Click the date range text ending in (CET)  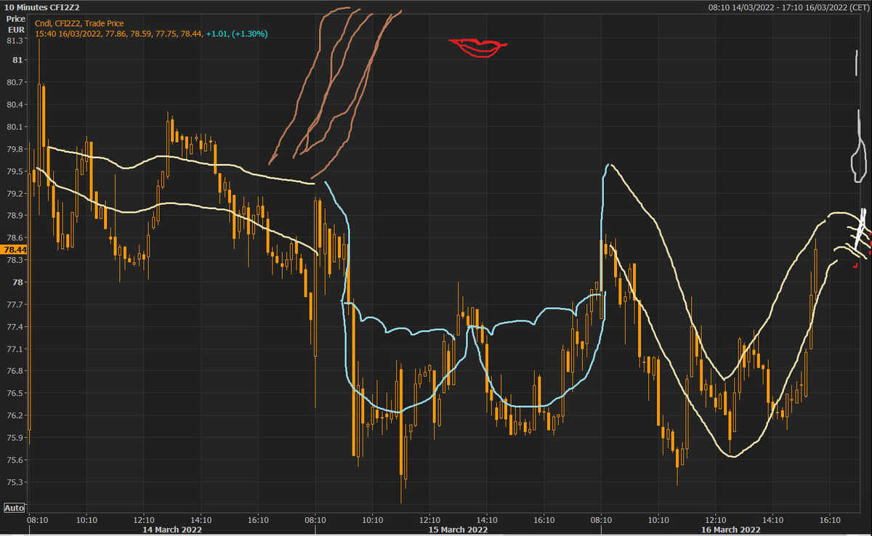tap(787, 7)
